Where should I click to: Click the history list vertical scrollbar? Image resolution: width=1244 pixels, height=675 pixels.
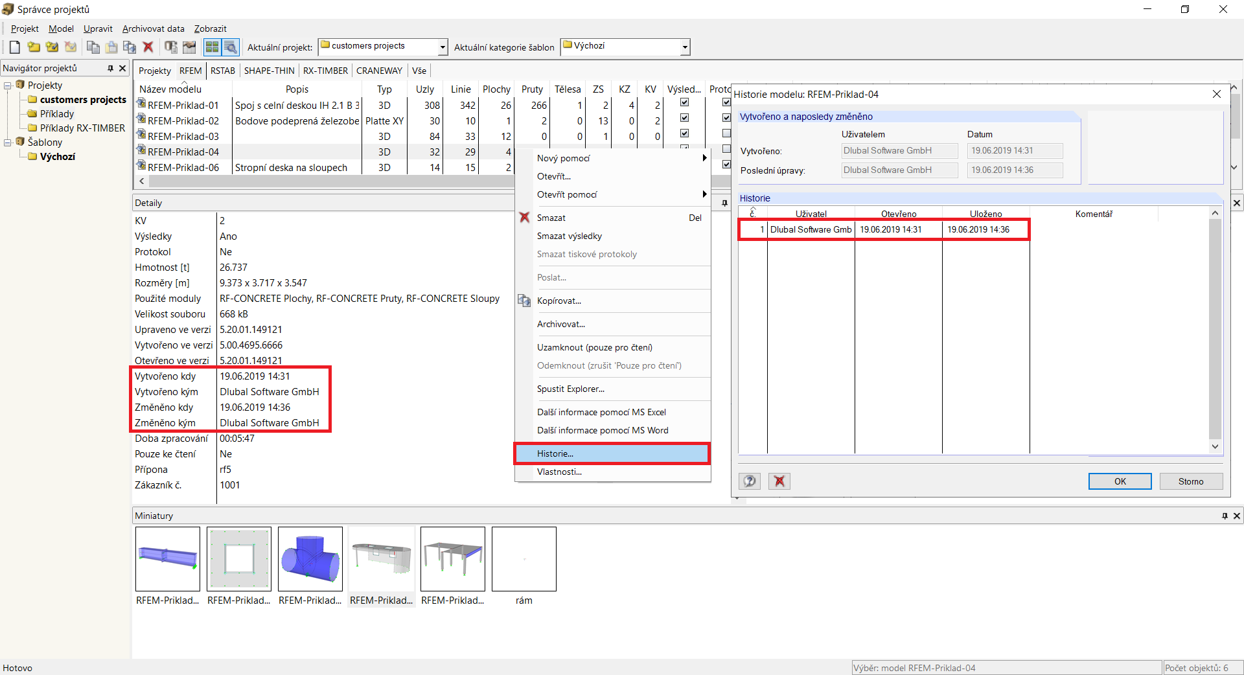coord(1215,330)
